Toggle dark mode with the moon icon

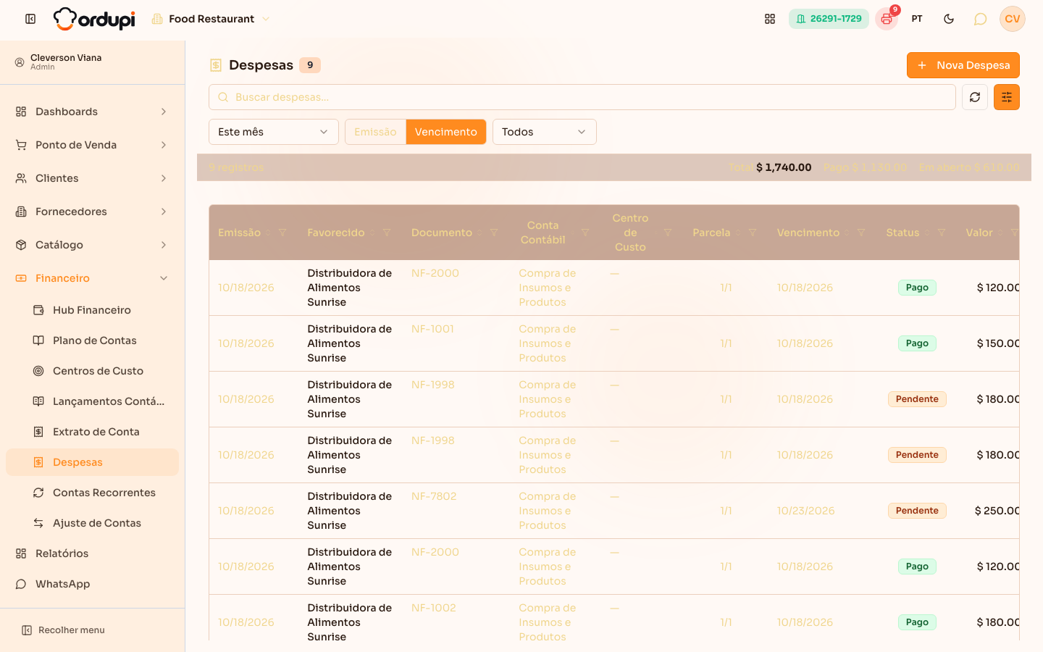tap(949, 19)
